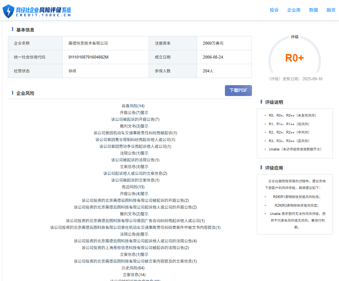Screen dimensions: 339x281
Task: Click the Unable (未达评级标准或数据不全) item
Action: [295, 149]
